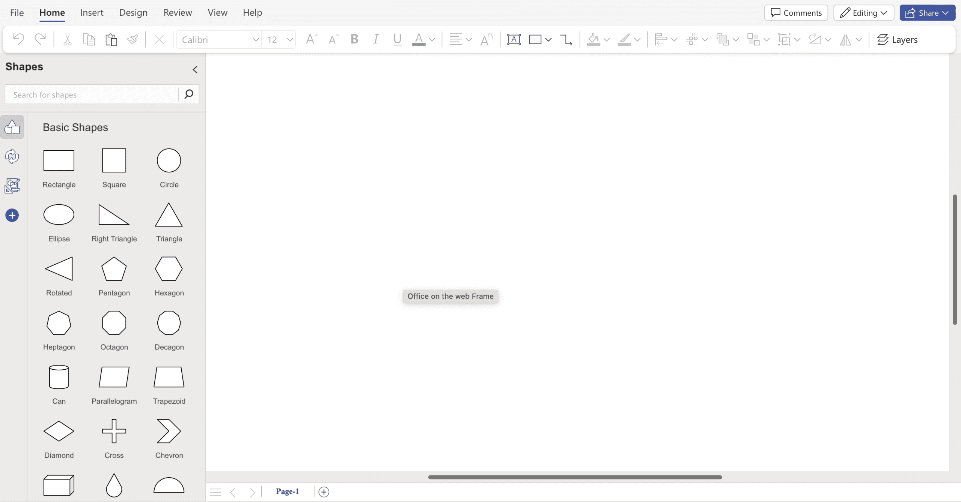Open the font color dropdown arrow
Image resolution: width=961 pixels, height=502 pixels.
(432, 39)
